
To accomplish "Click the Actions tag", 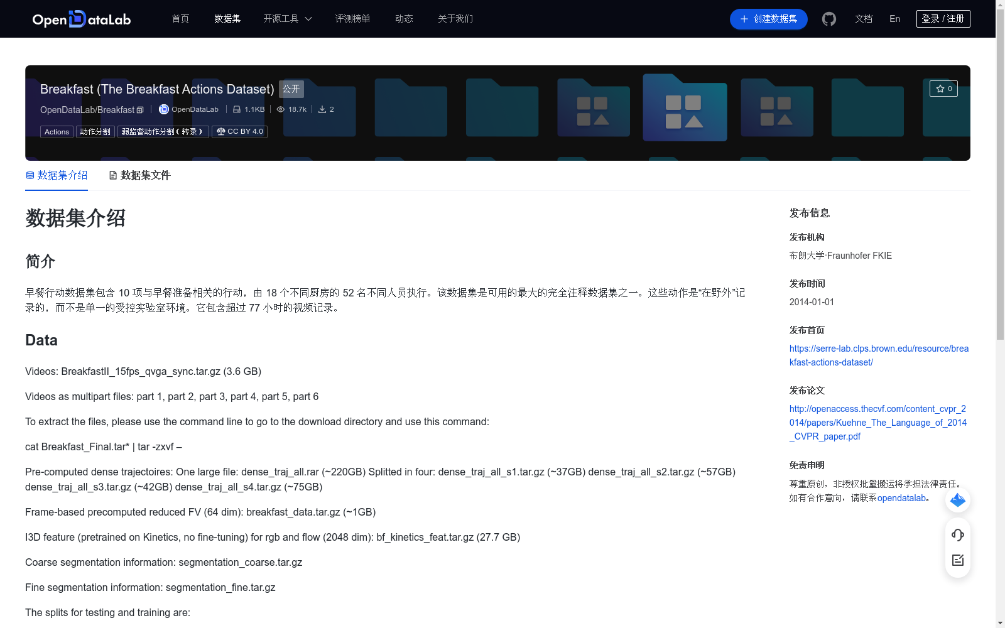I will [57, 132].
